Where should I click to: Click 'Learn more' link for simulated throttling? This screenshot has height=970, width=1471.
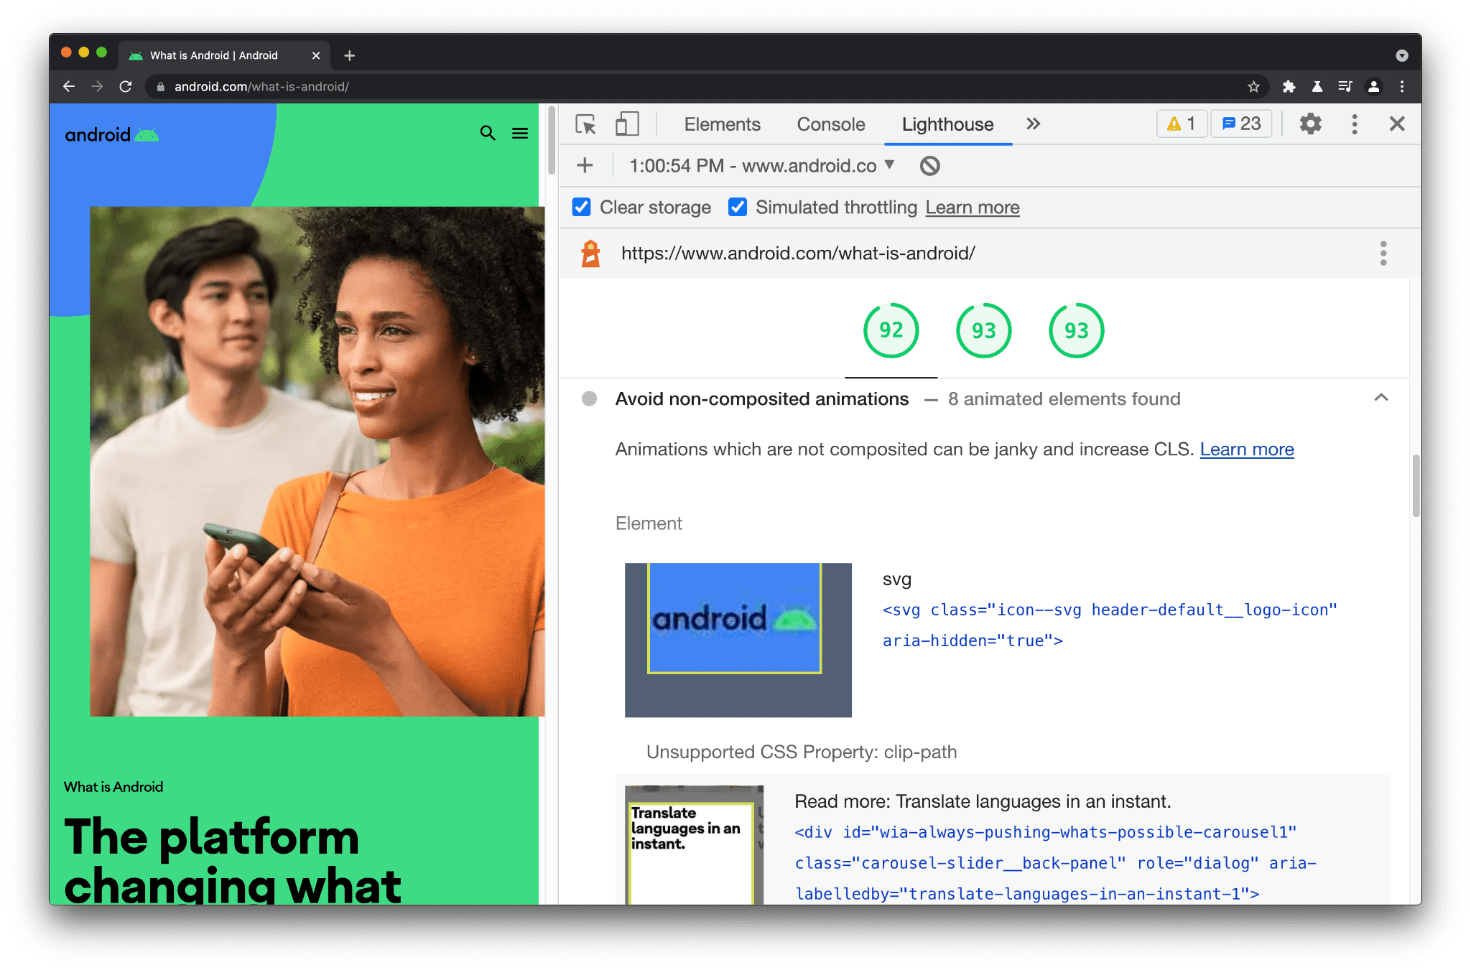tap(971, 208)
